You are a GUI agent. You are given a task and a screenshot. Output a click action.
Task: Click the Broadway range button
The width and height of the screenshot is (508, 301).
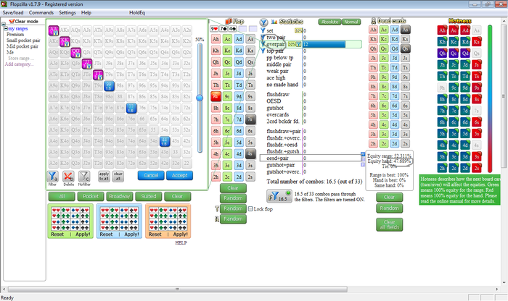120,196
